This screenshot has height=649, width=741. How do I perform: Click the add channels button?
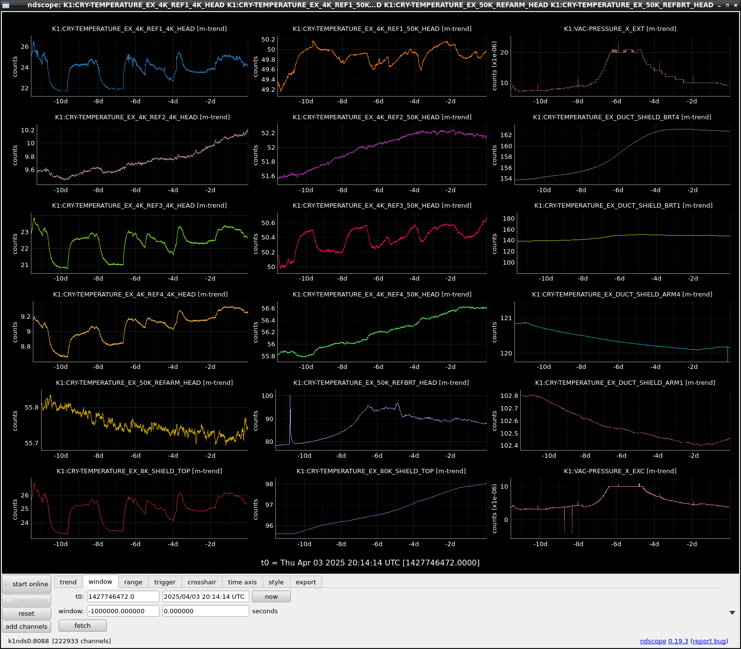click(x=27, y=626)
